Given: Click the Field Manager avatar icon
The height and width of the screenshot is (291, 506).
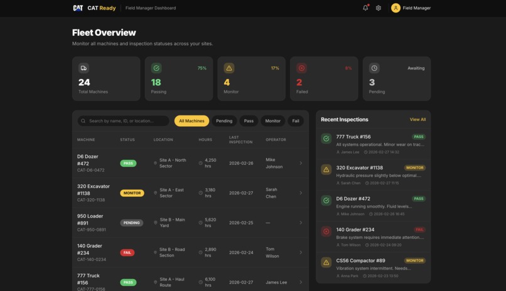Looking at the screenshot, I should click(x=396, y=8).
